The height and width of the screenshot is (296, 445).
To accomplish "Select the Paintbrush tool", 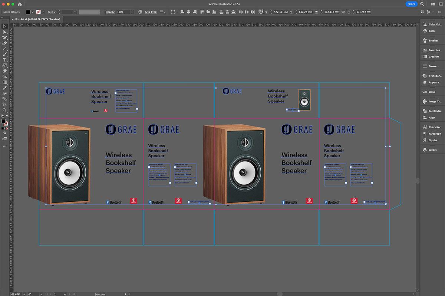I will point(4,54).
